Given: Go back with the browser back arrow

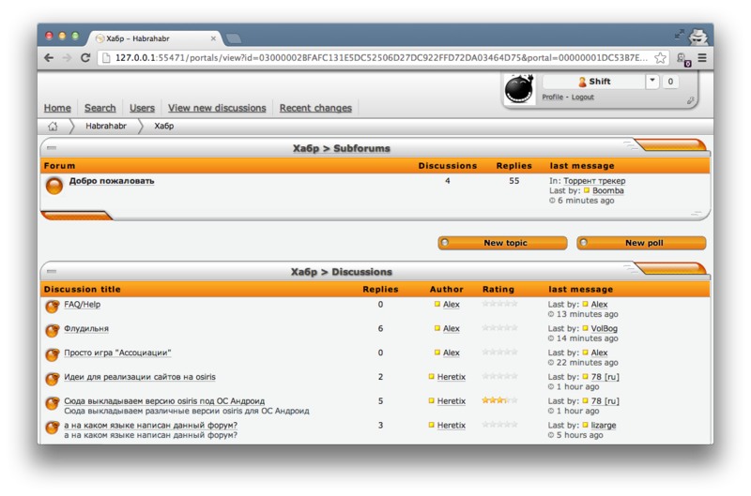Looking at the screenshot, I should click(x=49, y=58).
